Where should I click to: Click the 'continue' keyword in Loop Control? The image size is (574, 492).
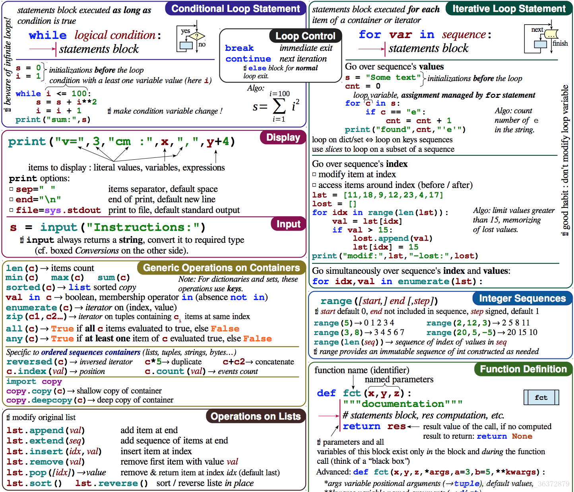248,59
